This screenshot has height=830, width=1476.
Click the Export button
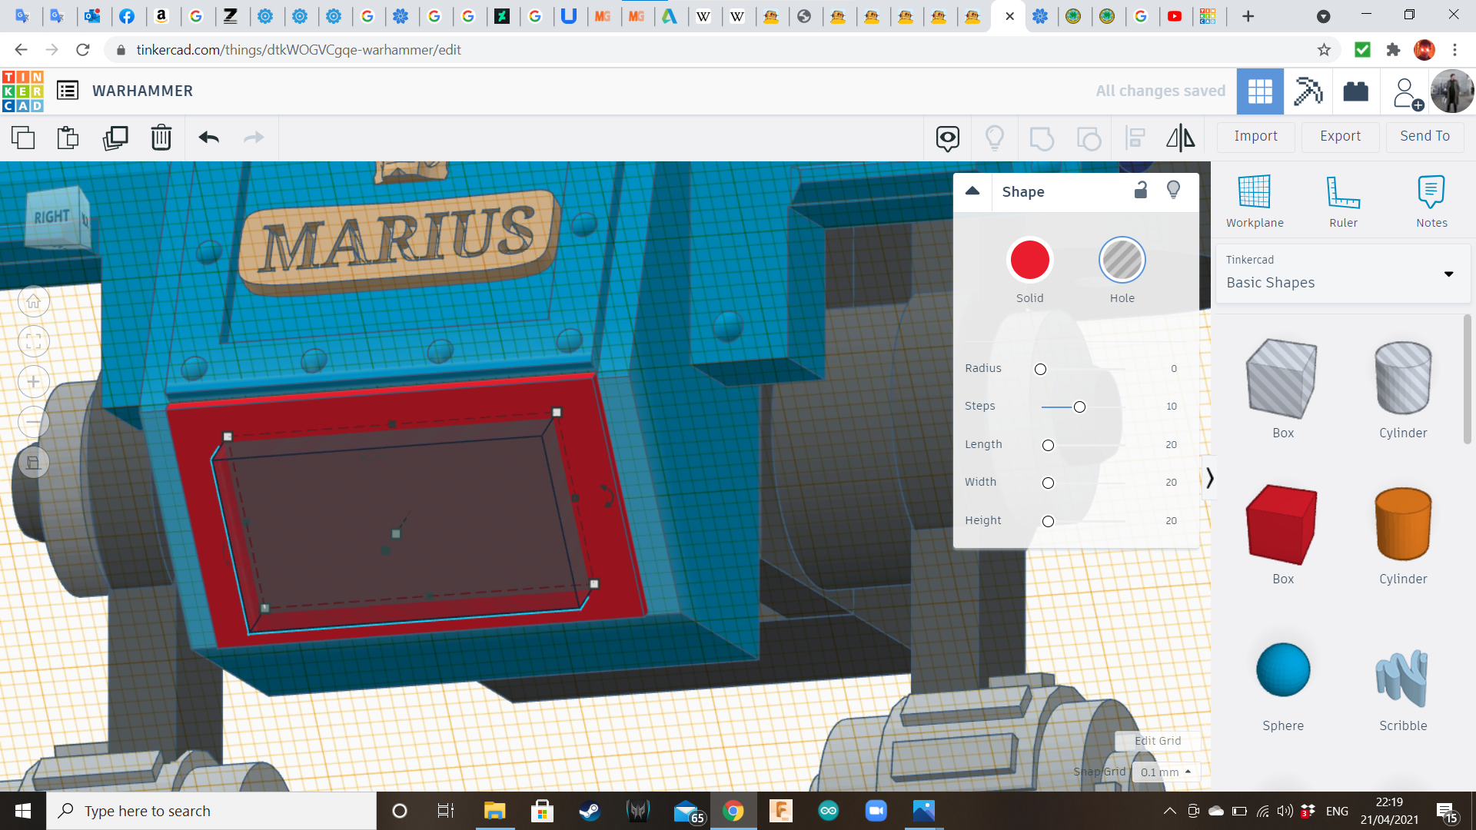click(1340, 136)
